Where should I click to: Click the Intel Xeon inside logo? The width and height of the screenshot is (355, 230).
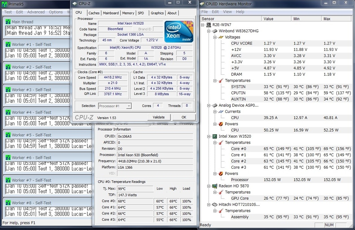coord(179,31)
